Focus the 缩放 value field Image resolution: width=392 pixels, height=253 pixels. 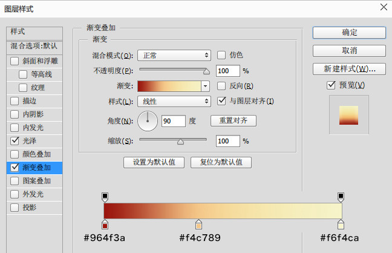pyautogui.click(x=228, y=141)
